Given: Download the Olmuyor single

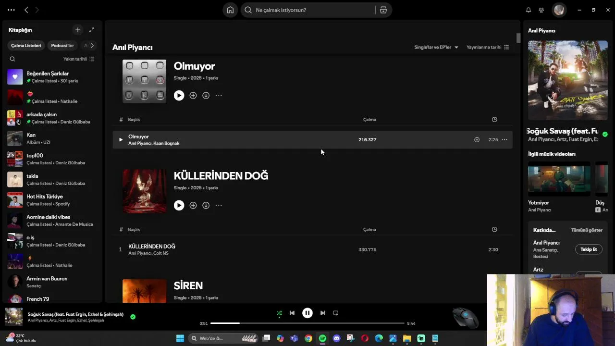Looking at the screenshot, I should [x=206, y=96].
